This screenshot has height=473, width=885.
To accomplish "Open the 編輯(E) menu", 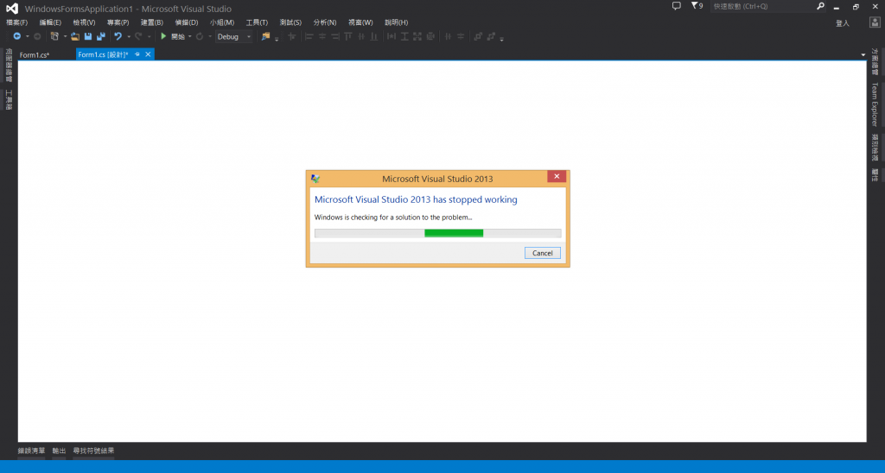I will tap(50, 22).
